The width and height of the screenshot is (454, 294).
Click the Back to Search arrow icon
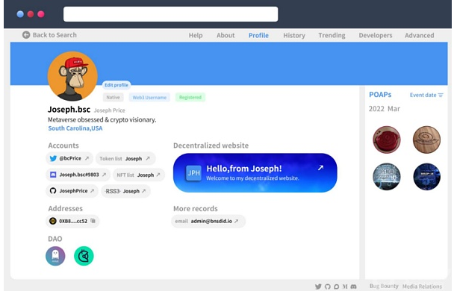click(x=26, y=35)
